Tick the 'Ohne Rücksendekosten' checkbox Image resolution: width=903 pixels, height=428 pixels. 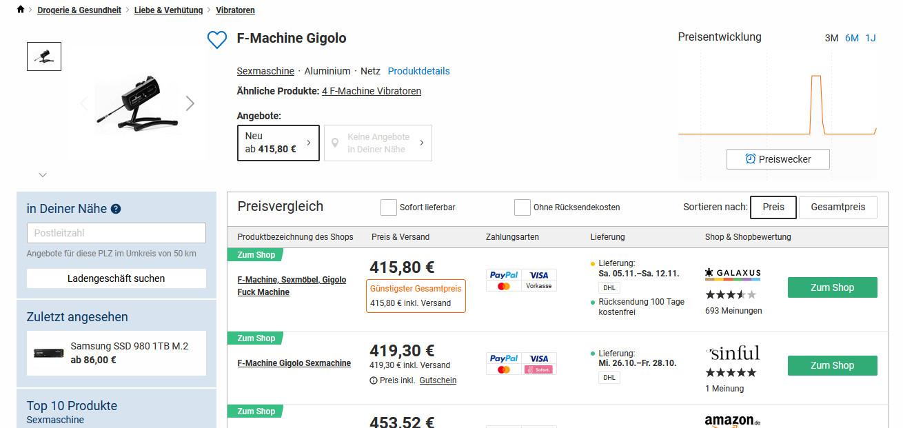click(x=522, y=207)
